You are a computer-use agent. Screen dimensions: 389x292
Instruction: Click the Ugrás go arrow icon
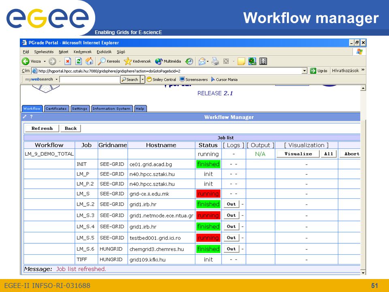(313, 71)
